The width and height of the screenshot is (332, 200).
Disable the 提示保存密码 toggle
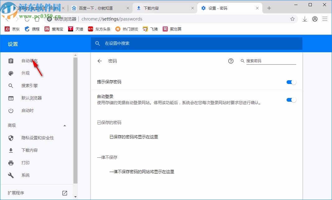tap(291, 82)
